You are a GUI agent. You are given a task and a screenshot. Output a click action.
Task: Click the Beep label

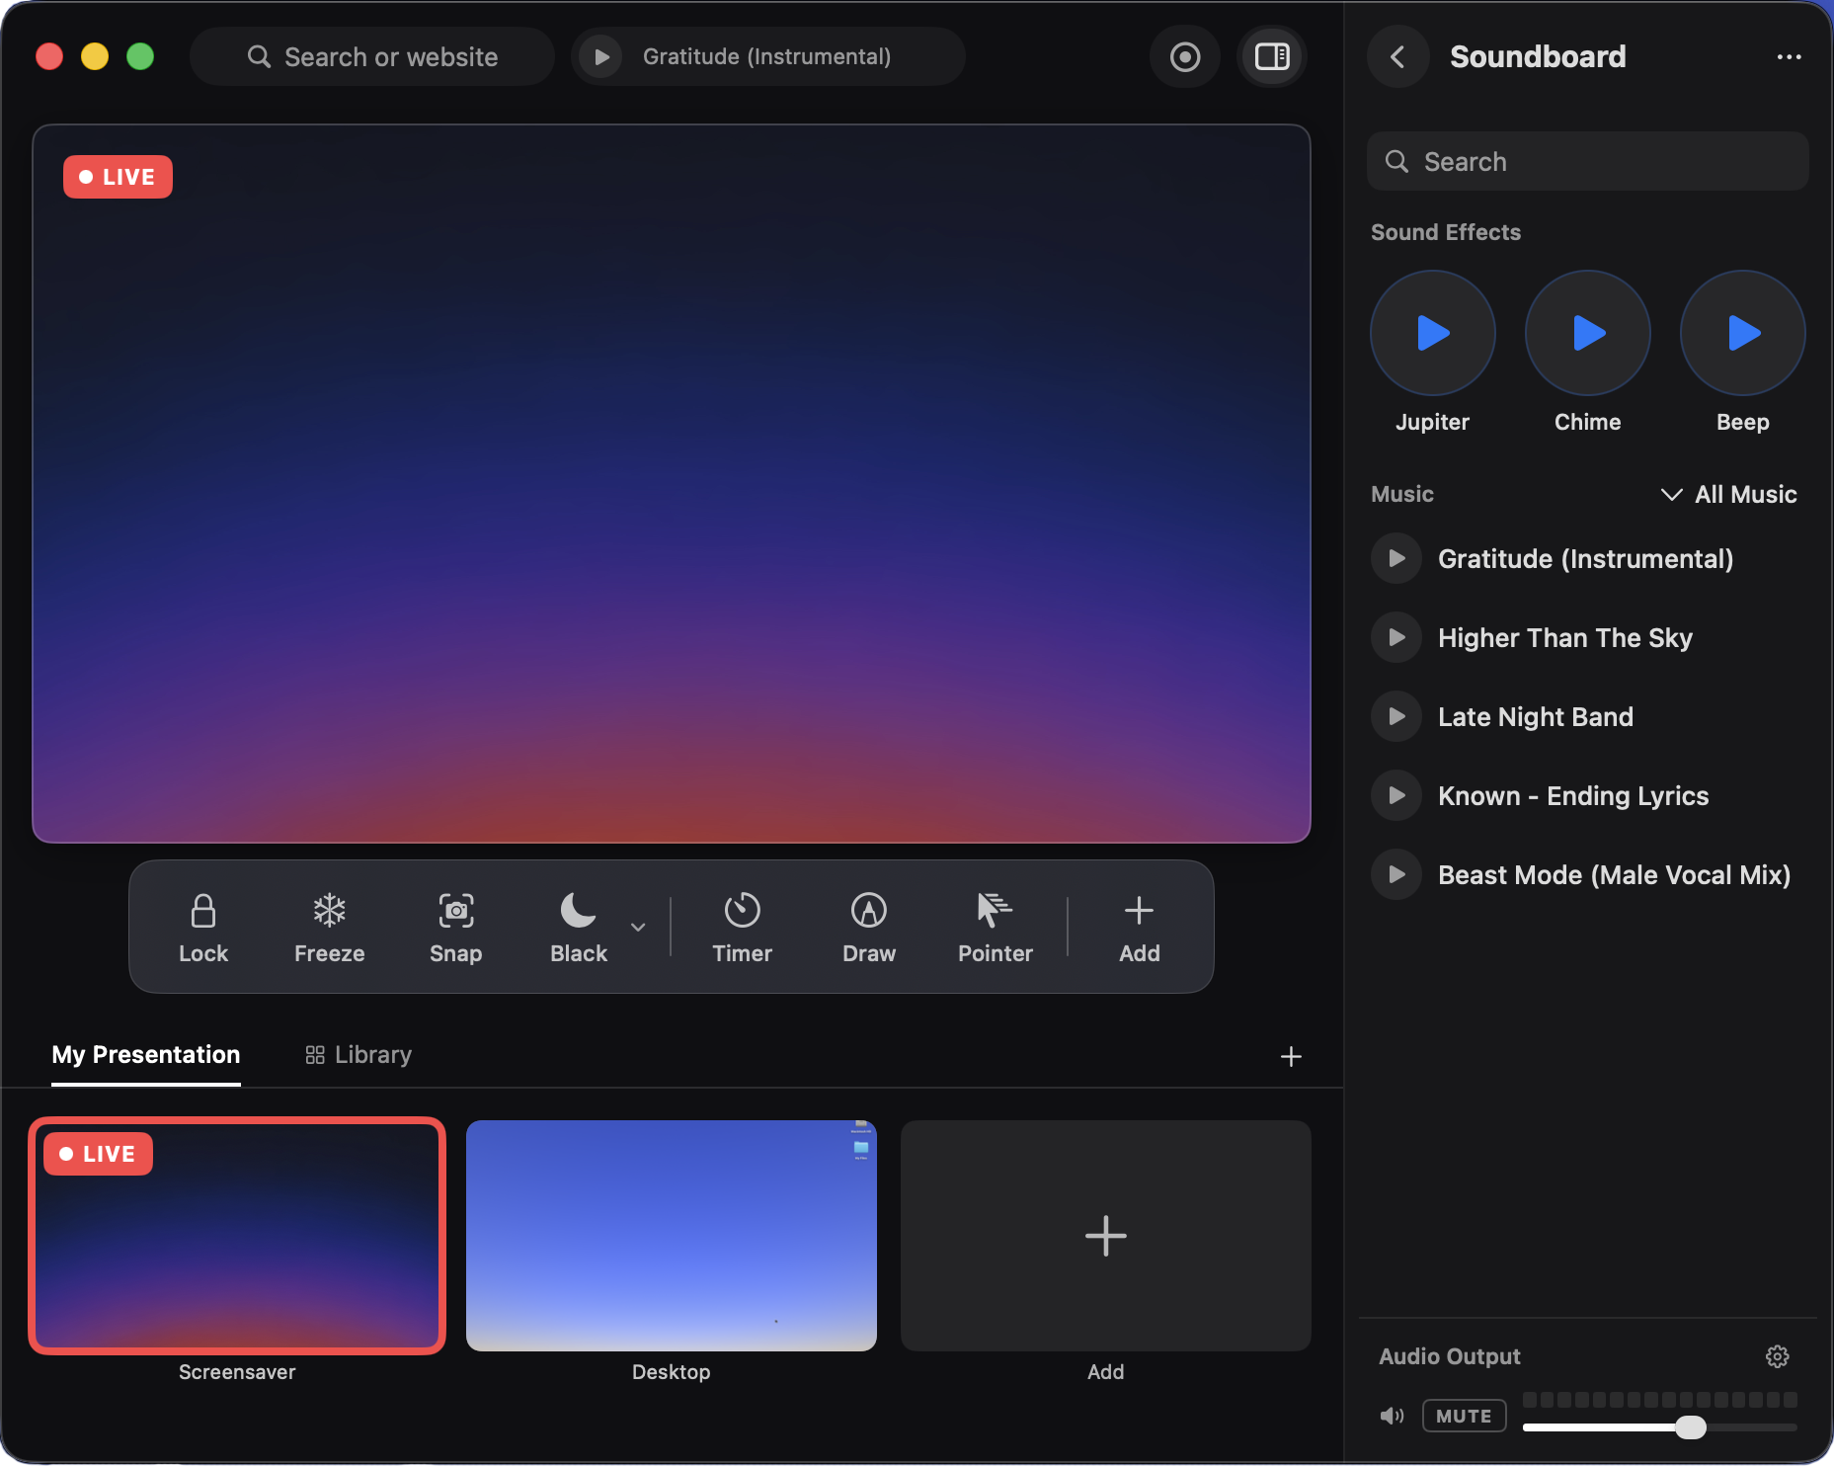[1743, 422]
